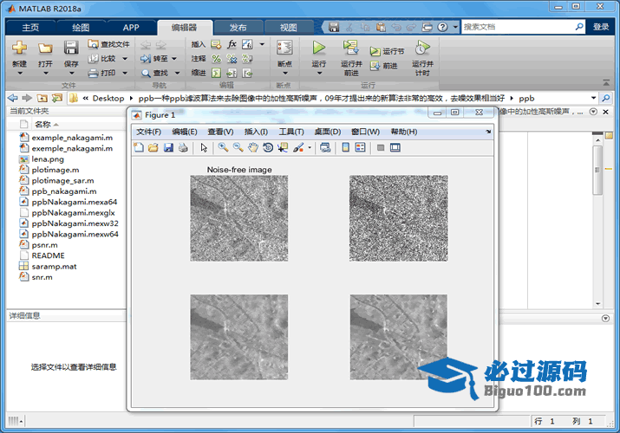The image size is (620, 433).
Task: Open Figure 1 Help (帮助) menu
Action: pyautogui.click(x=404, y=132)
